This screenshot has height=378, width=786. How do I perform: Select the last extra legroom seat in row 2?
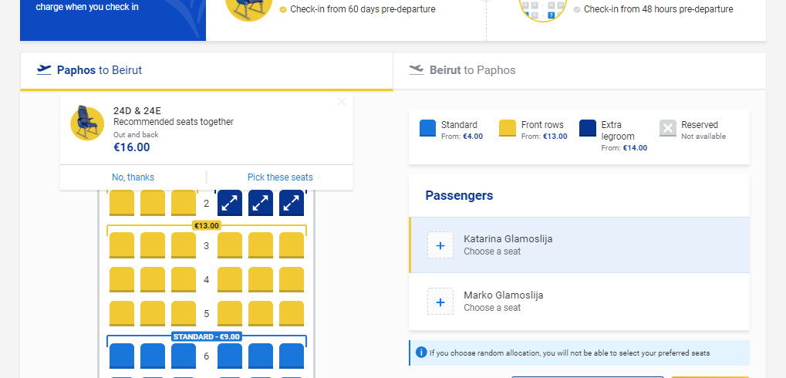tap(292, 203)
